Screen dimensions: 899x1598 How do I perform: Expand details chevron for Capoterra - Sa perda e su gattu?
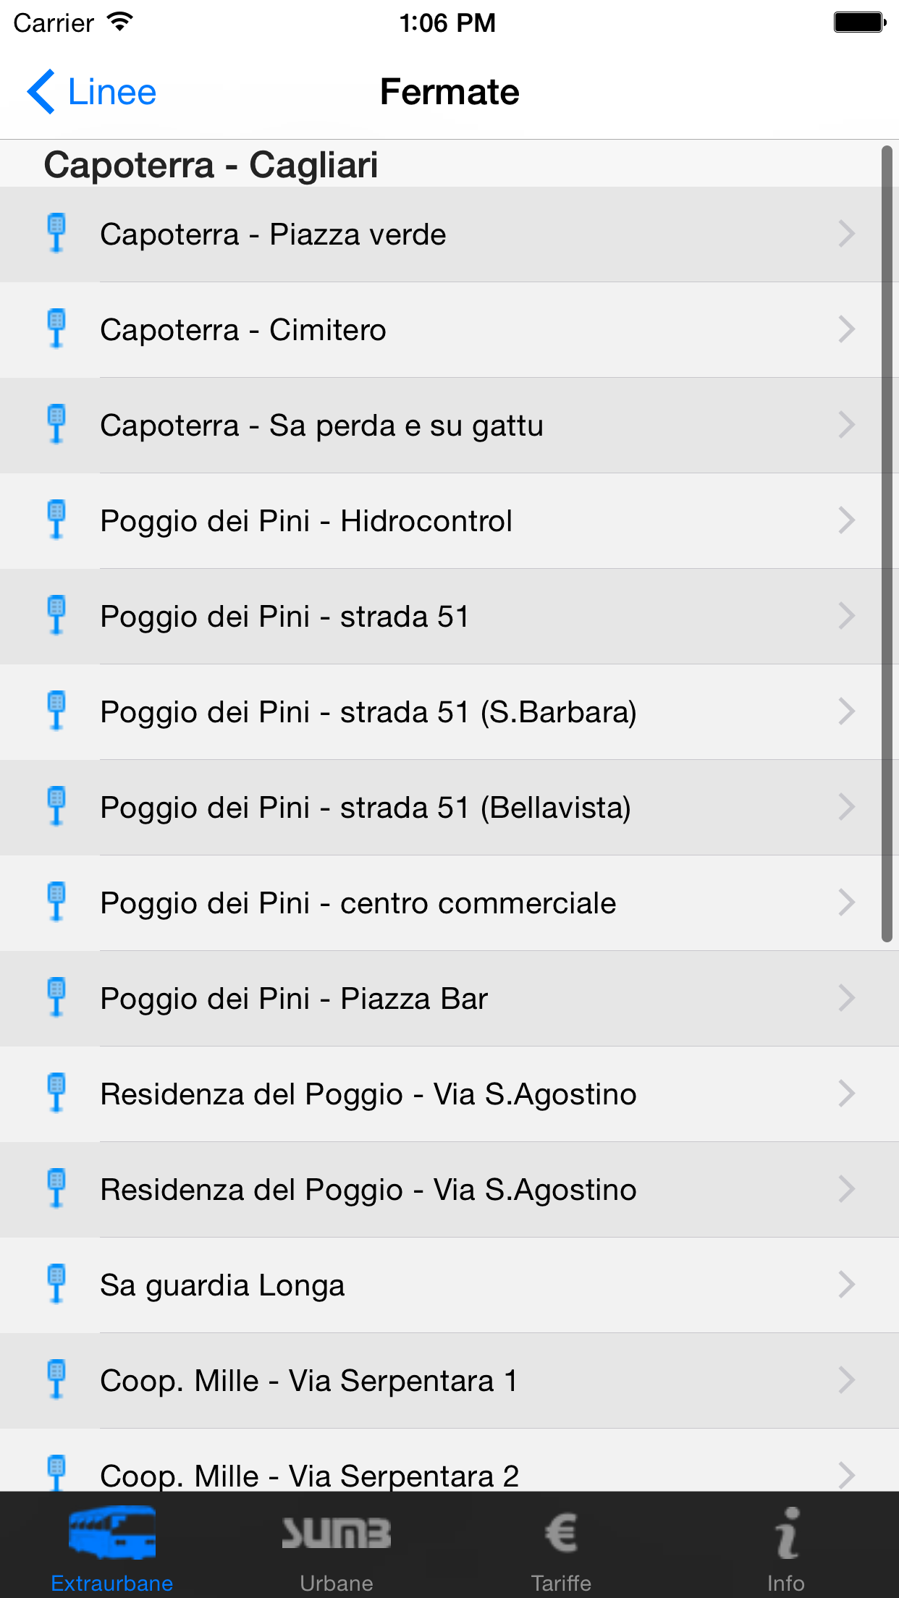tap(847, 425)
